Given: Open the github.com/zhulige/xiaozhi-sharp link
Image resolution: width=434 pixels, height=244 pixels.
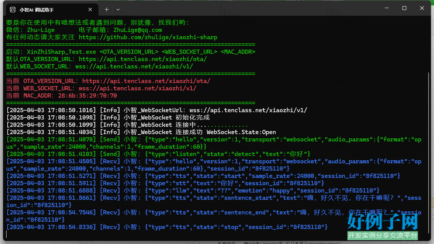Looking at the screenshot, I should click(x=148, y=37).
